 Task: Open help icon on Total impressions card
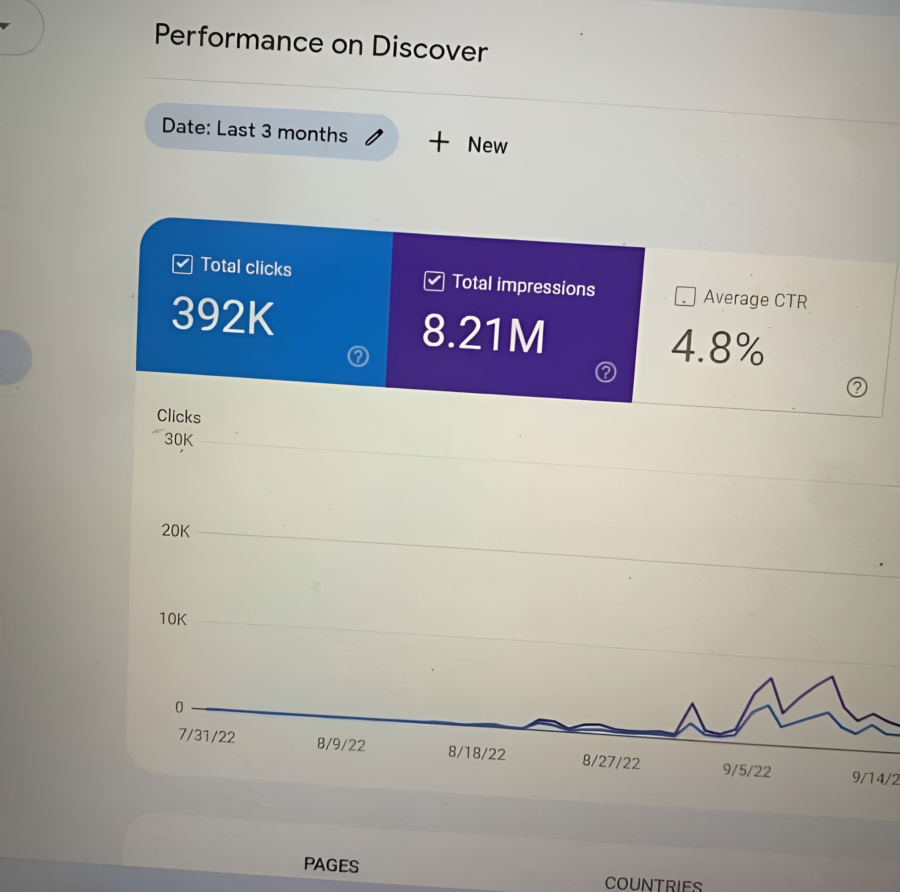coord(606,372)
